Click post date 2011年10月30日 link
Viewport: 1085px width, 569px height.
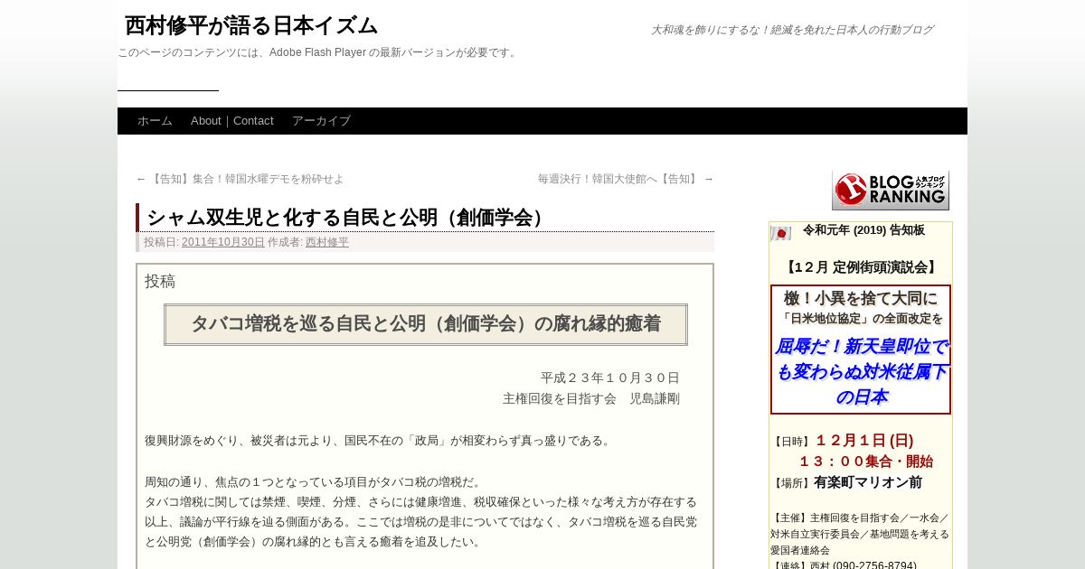[223, 242]
